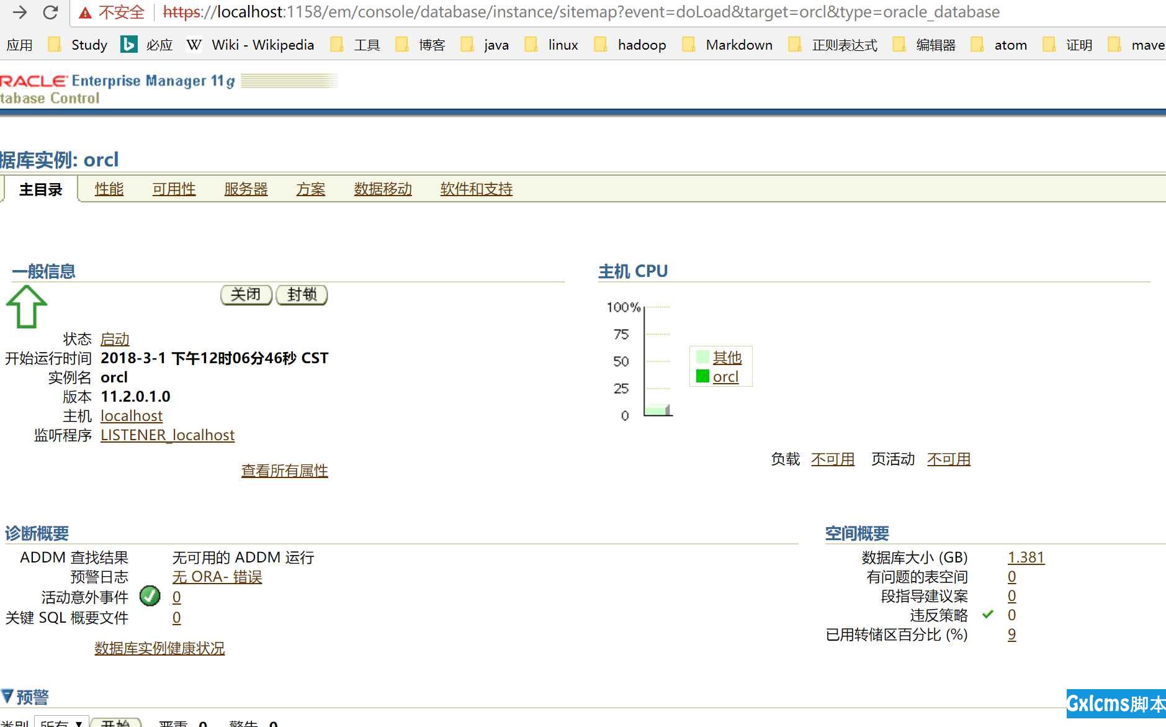The height and width of the screenshot is (727, 1166).
Task: Click the green up-arrow status icon
Action: click(x=27, y=306)
